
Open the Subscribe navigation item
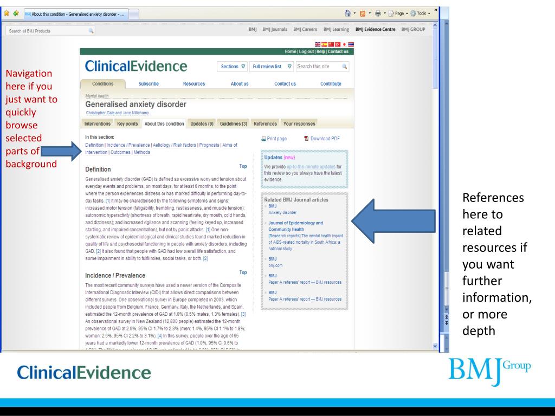point(149,84)
